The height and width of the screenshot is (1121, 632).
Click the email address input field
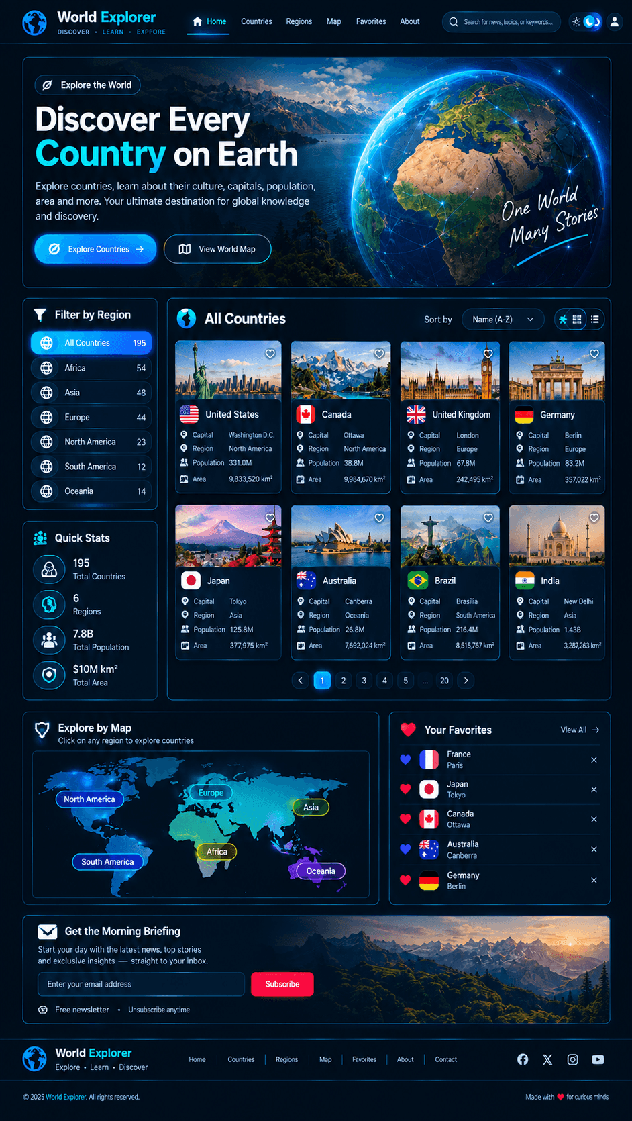(x=141, y=984)
